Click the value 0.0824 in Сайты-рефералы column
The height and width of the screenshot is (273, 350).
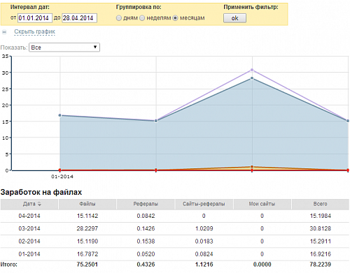pyautogui.click(x=204, y=254)
